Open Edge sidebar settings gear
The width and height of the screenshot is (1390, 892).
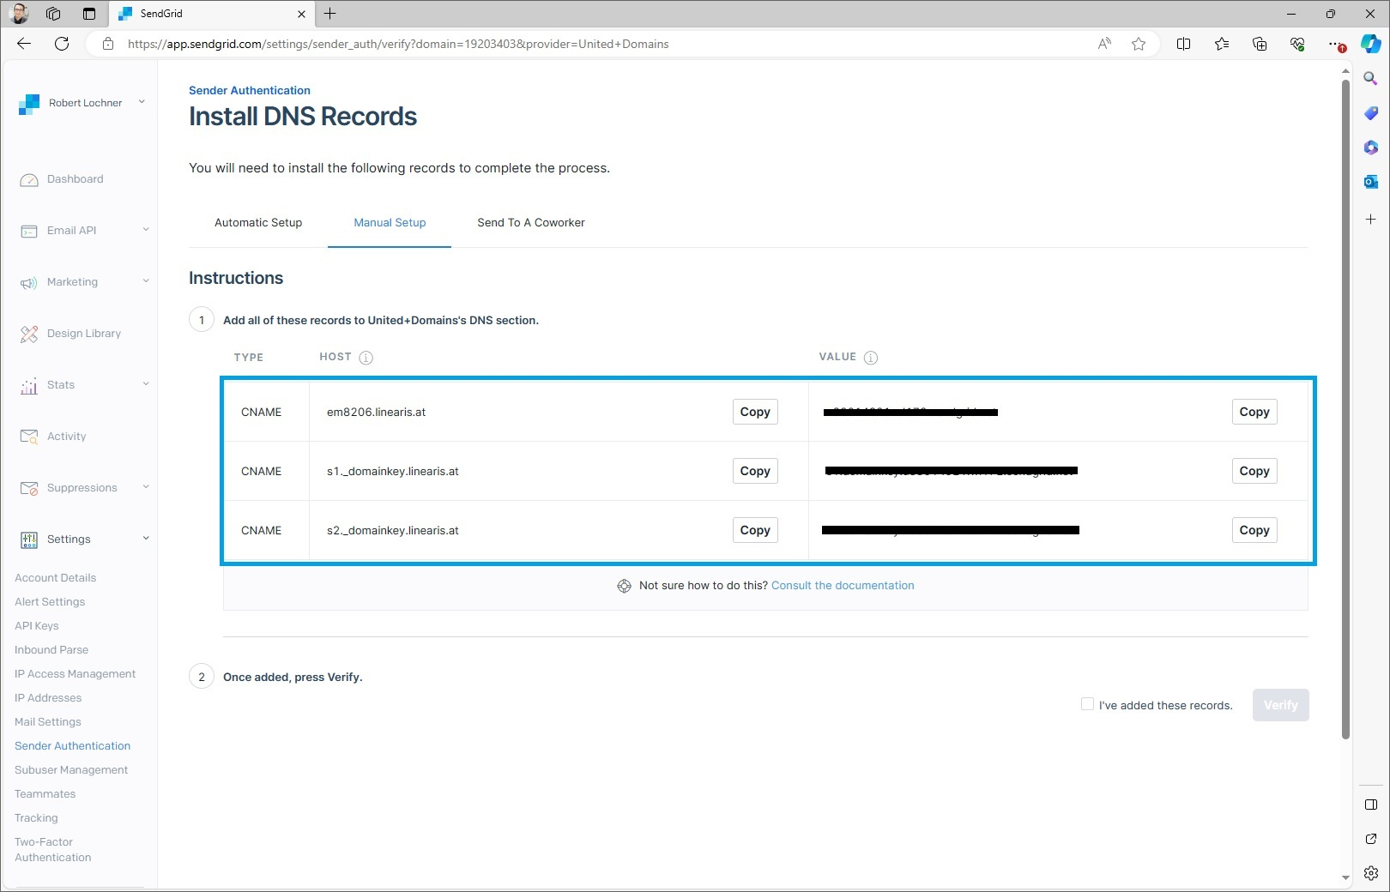click(x=1371, y=873)
